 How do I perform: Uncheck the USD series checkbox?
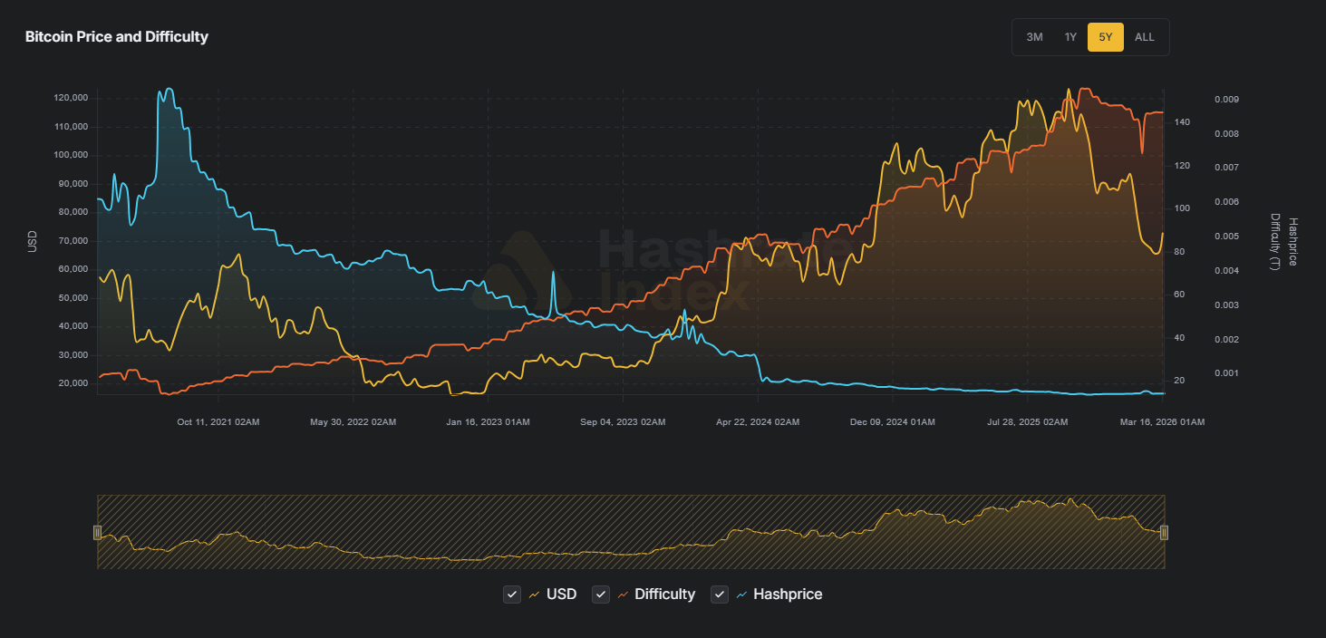pyautogui.click(x=512, y=594)
